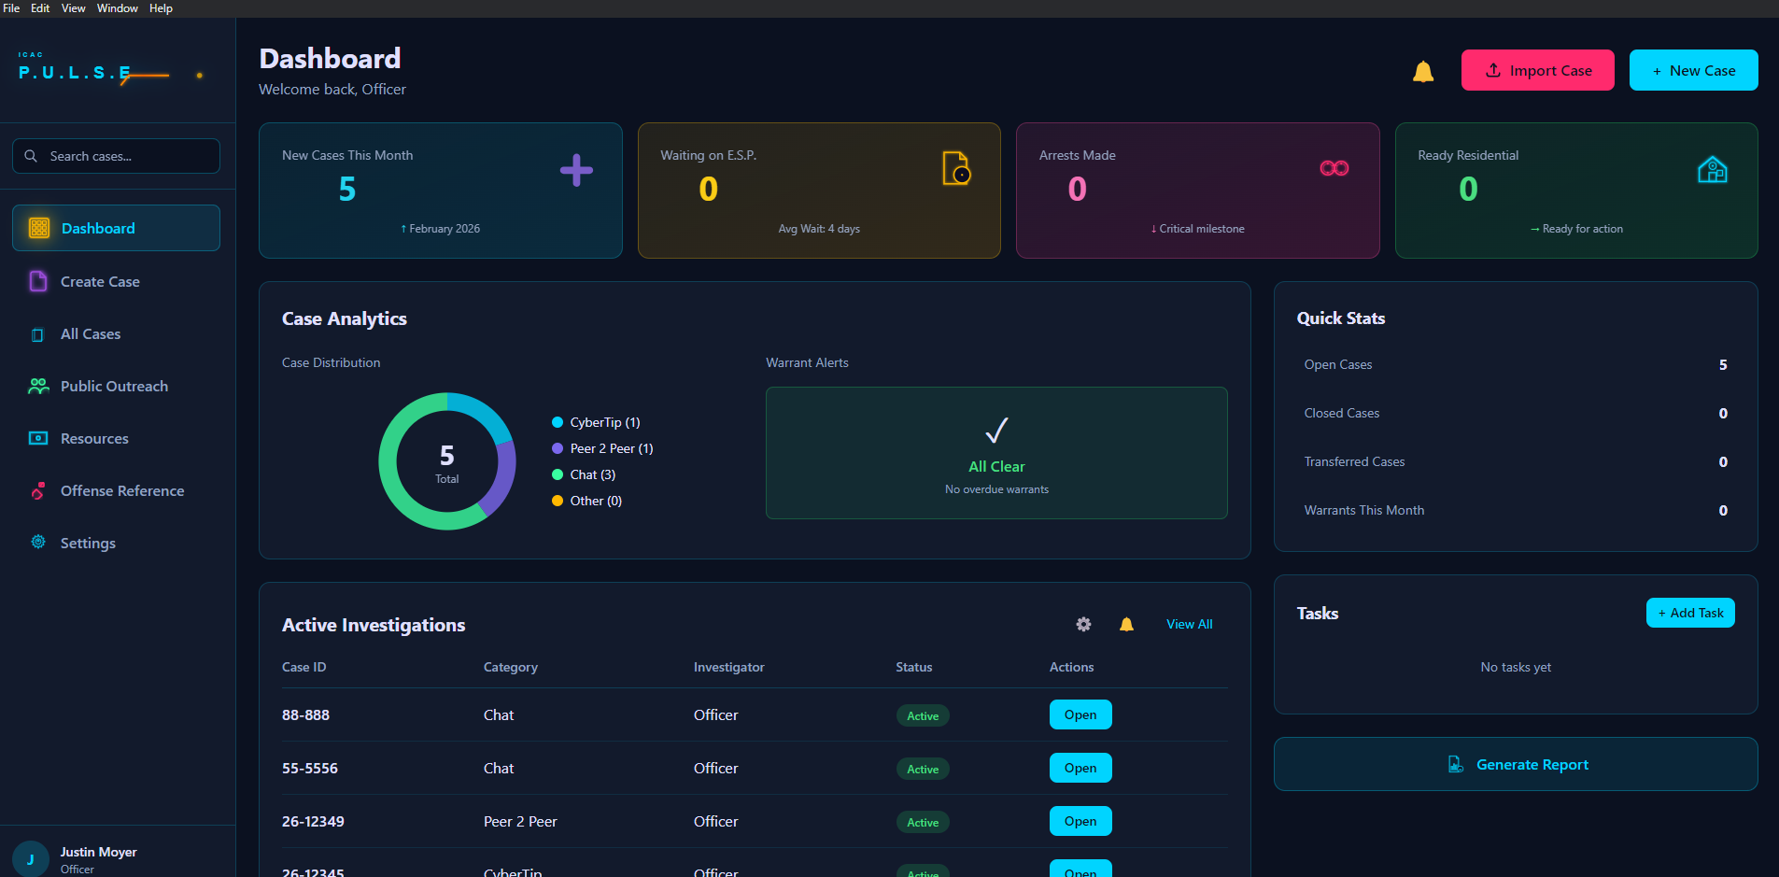1779x877 pixels.
Task: Click the Peer 2 Peer purple legend dot
Action: pyautogui.click(x=558, y=448)
